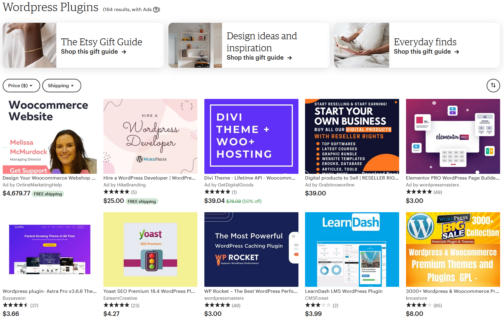
Task: Open the Start Your Own Business image
Action: (x=352, y=136)
